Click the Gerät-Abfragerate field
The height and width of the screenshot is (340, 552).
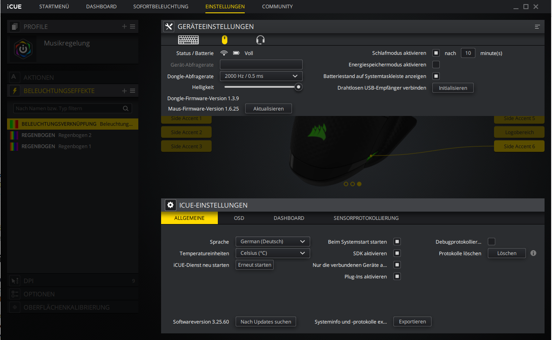pos(261,65)
